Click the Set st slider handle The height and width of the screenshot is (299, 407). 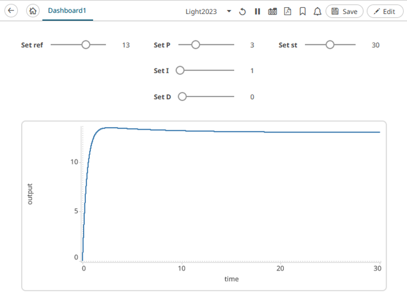[x=330, y=45]
